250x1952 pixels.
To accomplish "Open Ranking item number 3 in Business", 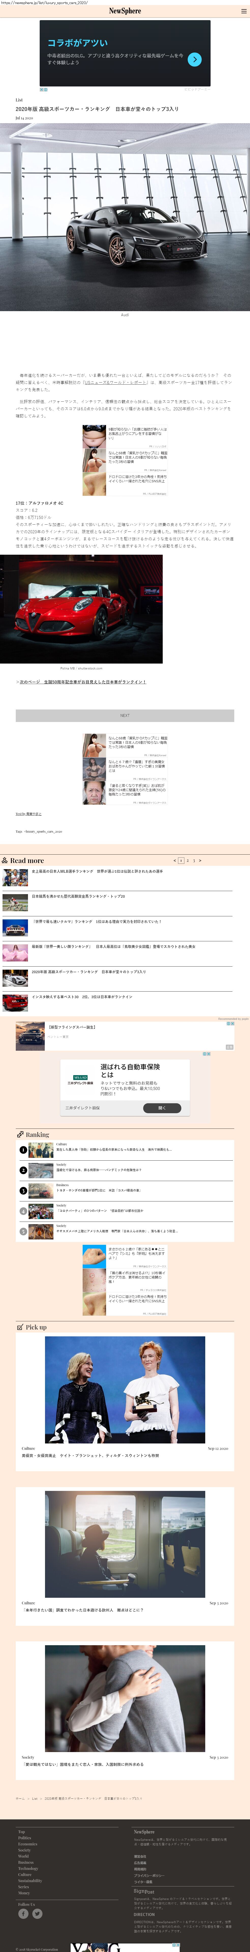I will pyautogui.click(x=125, y=1190).
